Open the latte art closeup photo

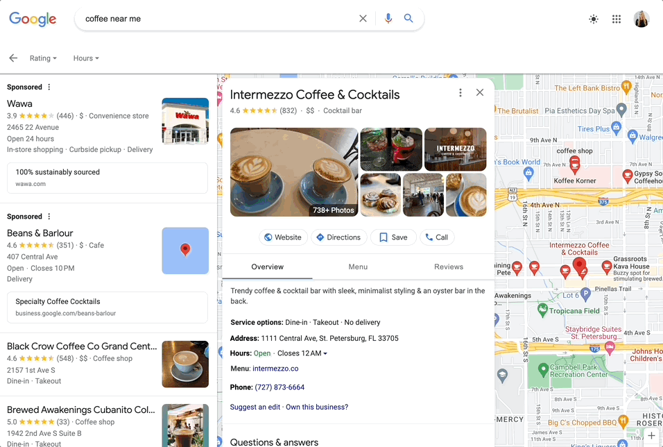[466, 195]
